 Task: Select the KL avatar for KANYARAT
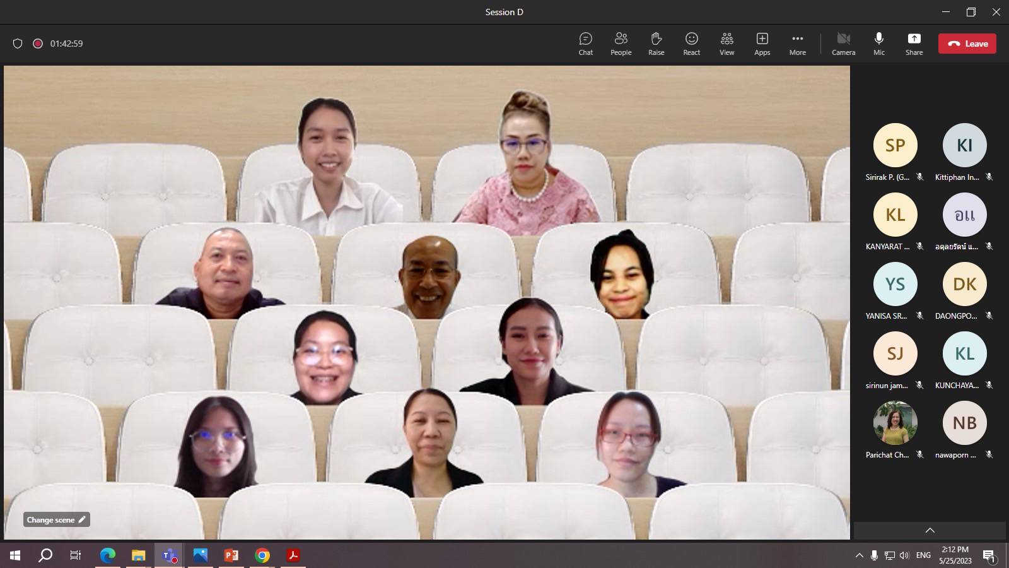tap(895, 215)
